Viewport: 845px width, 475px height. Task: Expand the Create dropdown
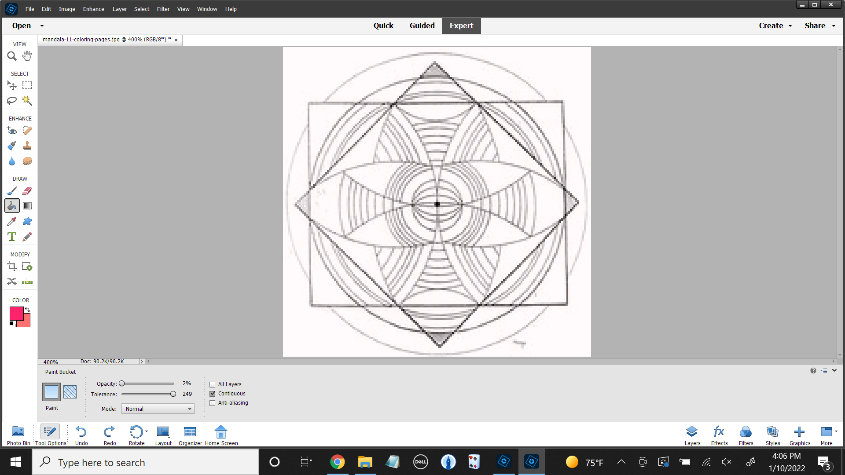click(x=775, y=26)
